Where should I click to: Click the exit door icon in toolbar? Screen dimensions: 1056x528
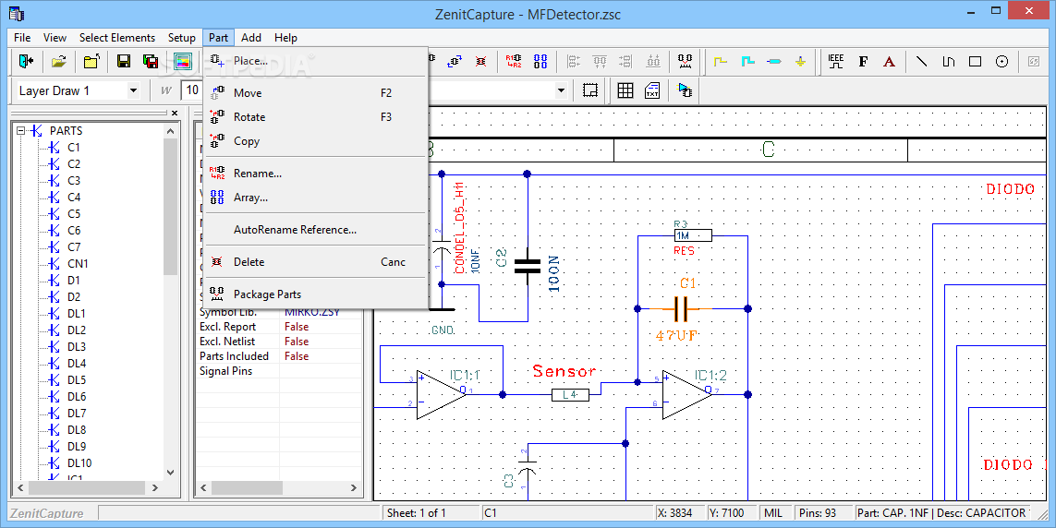(26, 61)
